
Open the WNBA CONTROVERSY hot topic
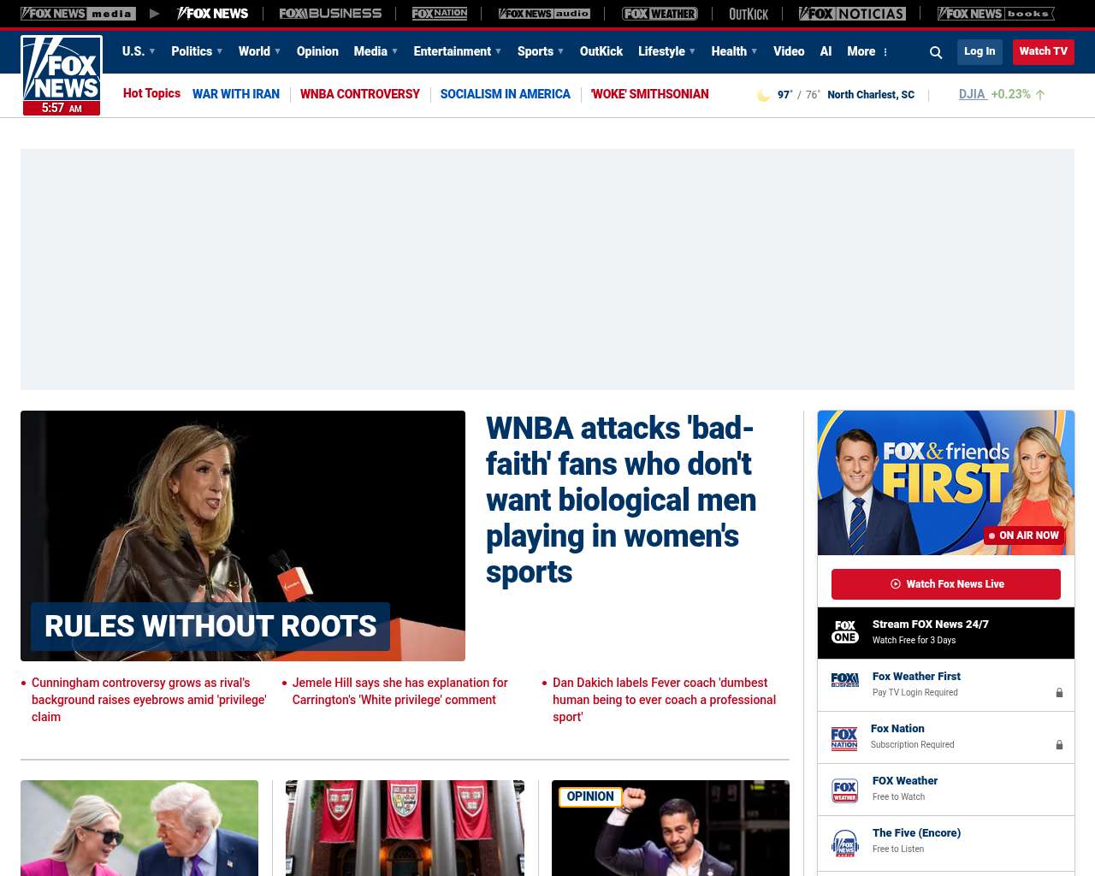pos(360,94)
